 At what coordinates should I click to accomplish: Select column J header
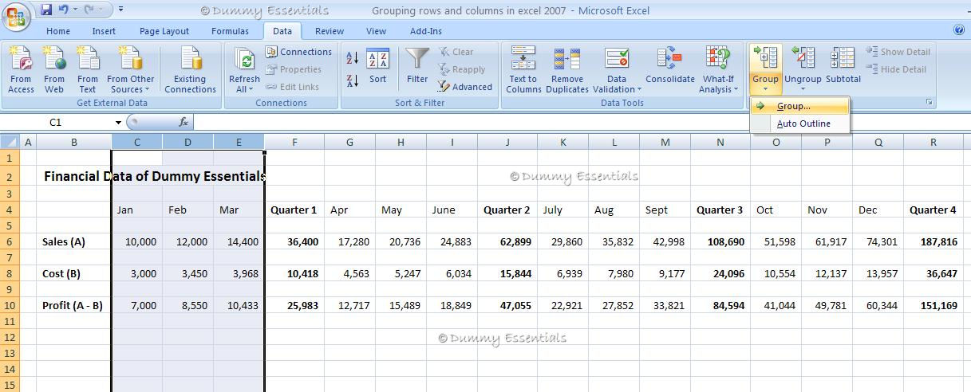(x=507, y=142)
